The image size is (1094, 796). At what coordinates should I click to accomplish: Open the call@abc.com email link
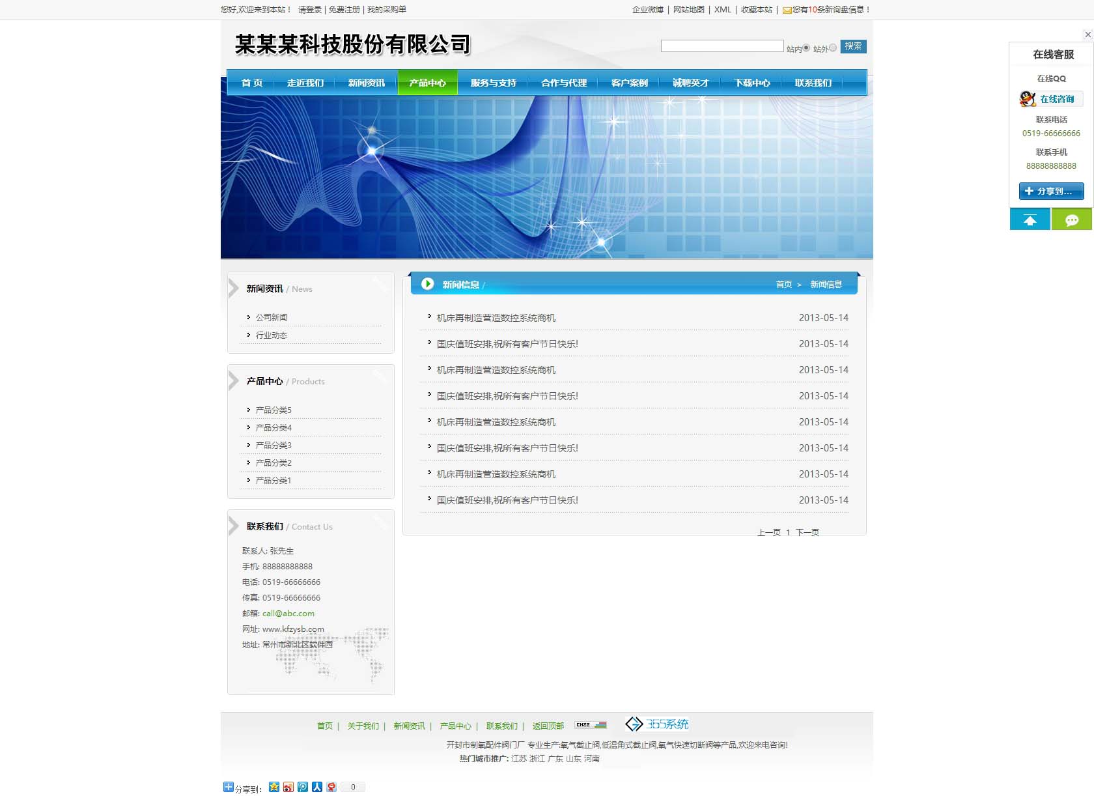click(x=288, y=613)
